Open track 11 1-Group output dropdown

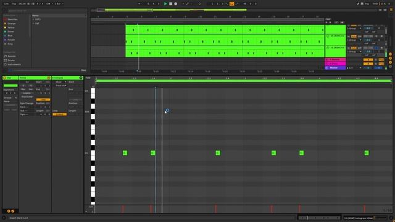click(x=354, y=52)
